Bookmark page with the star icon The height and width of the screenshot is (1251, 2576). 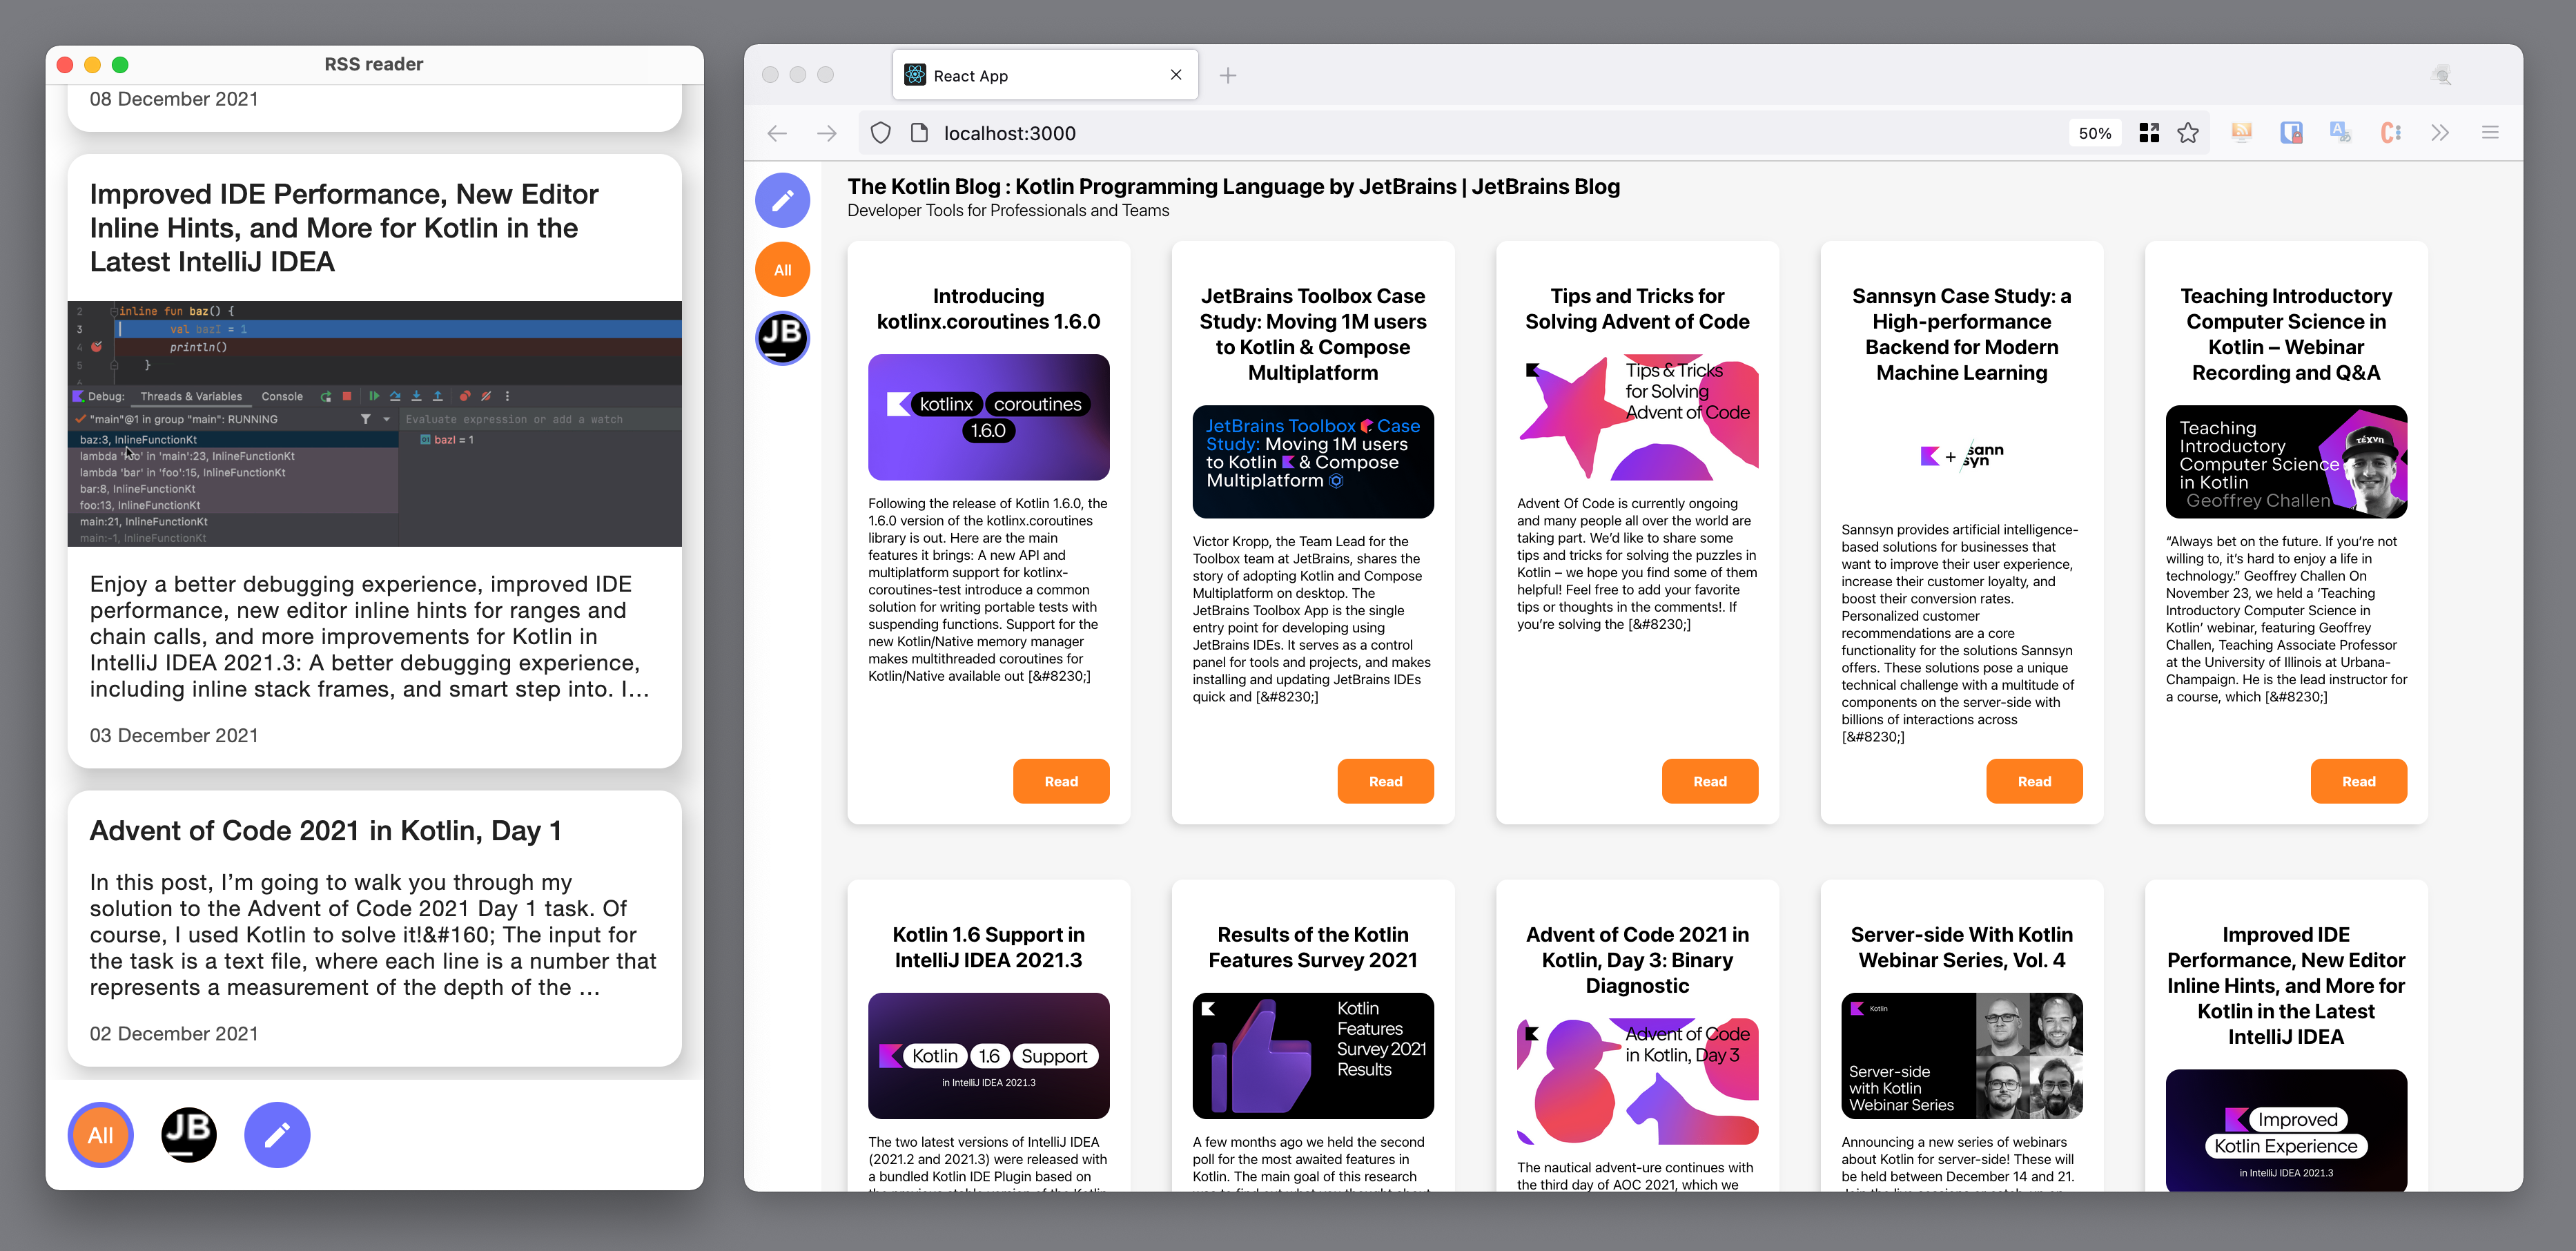(2188, 133)
